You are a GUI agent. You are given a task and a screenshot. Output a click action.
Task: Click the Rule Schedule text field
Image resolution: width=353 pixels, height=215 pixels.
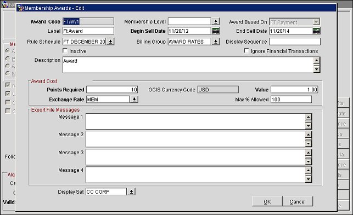point(84,42)
